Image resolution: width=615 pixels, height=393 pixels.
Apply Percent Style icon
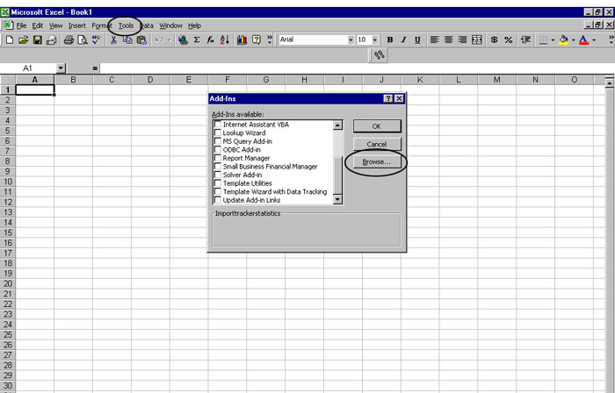509,39
